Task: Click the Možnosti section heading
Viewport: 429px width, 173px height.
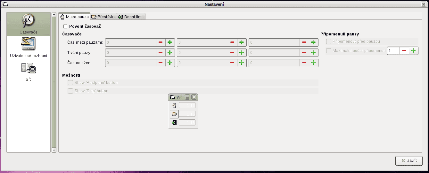Action: point(71,75)
